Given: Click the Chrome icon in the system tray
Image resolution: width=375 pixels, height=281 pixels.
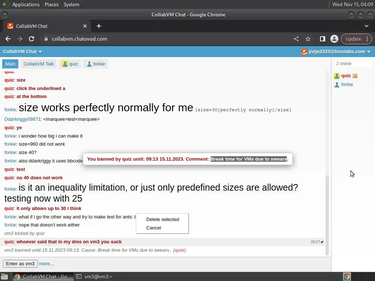Looking at the screenshot, I should tap(347, 277).
